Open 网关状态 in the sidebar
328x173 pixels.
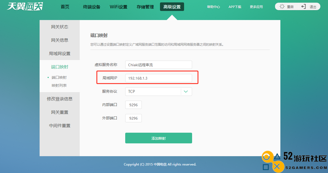60,27
